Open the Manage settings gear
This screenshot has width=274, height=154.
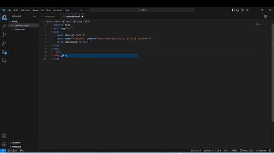tap(4, 144)
